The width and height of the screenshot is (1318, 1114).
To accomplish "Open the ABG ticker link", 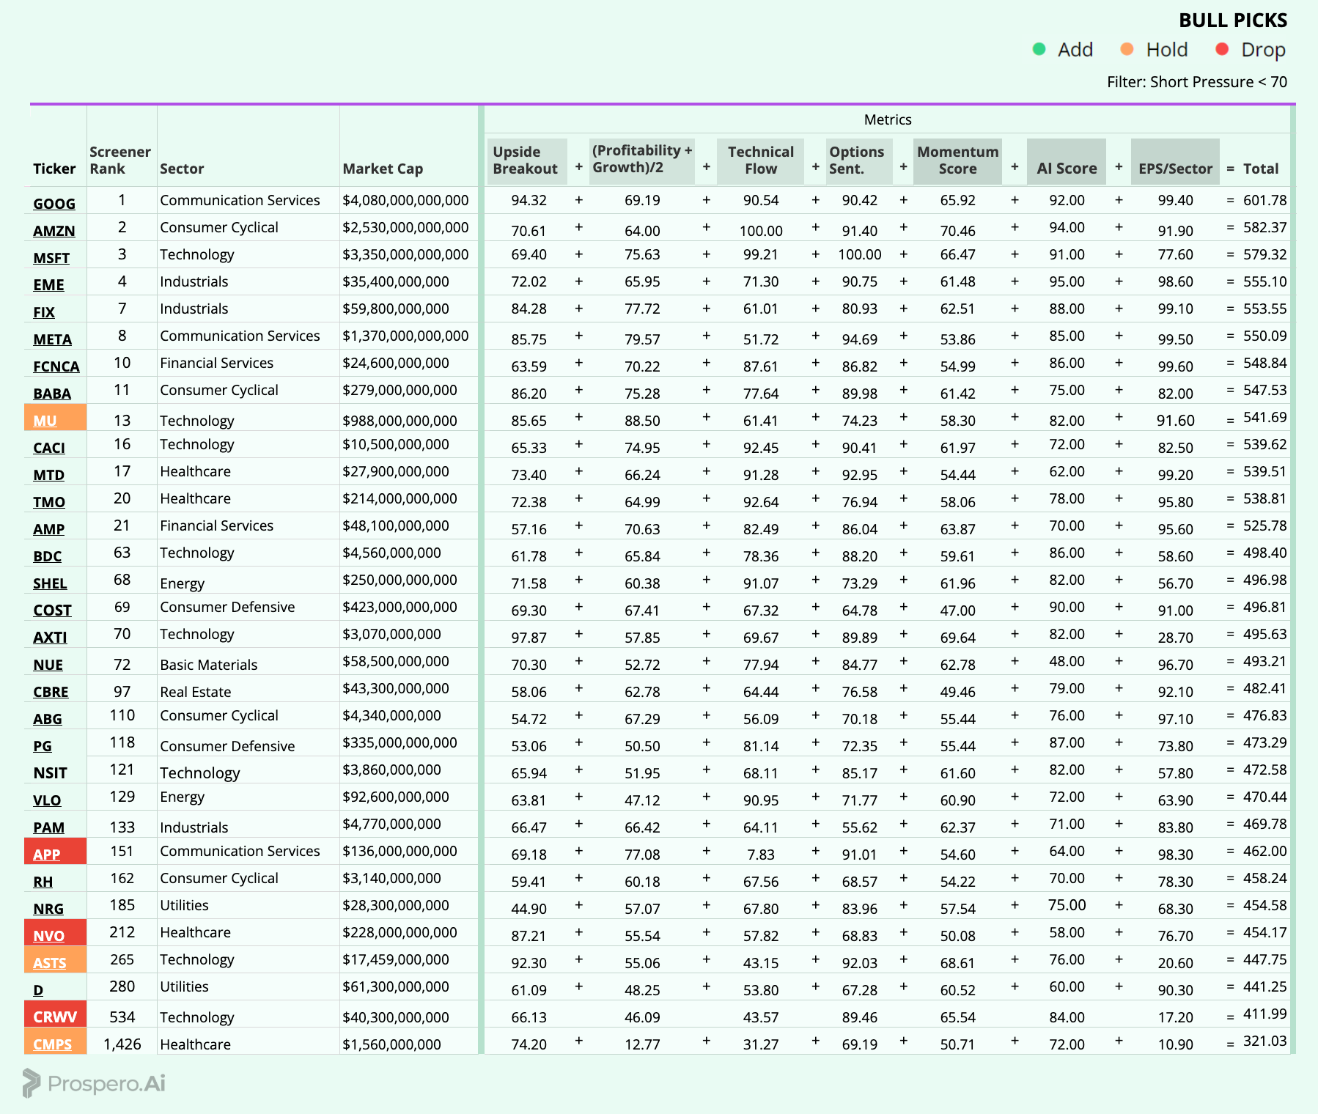I will pyautogui.click(x=48, y=719).
